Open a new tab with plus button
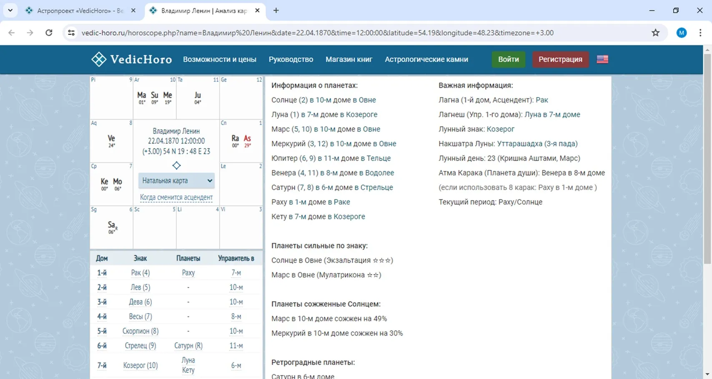712x379 pixels. click(x=276, y=11)
